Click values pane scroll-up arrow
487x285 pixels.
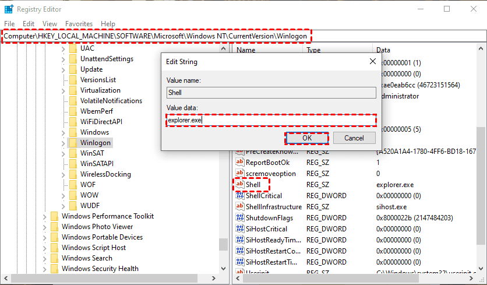(x=481, y=48)
